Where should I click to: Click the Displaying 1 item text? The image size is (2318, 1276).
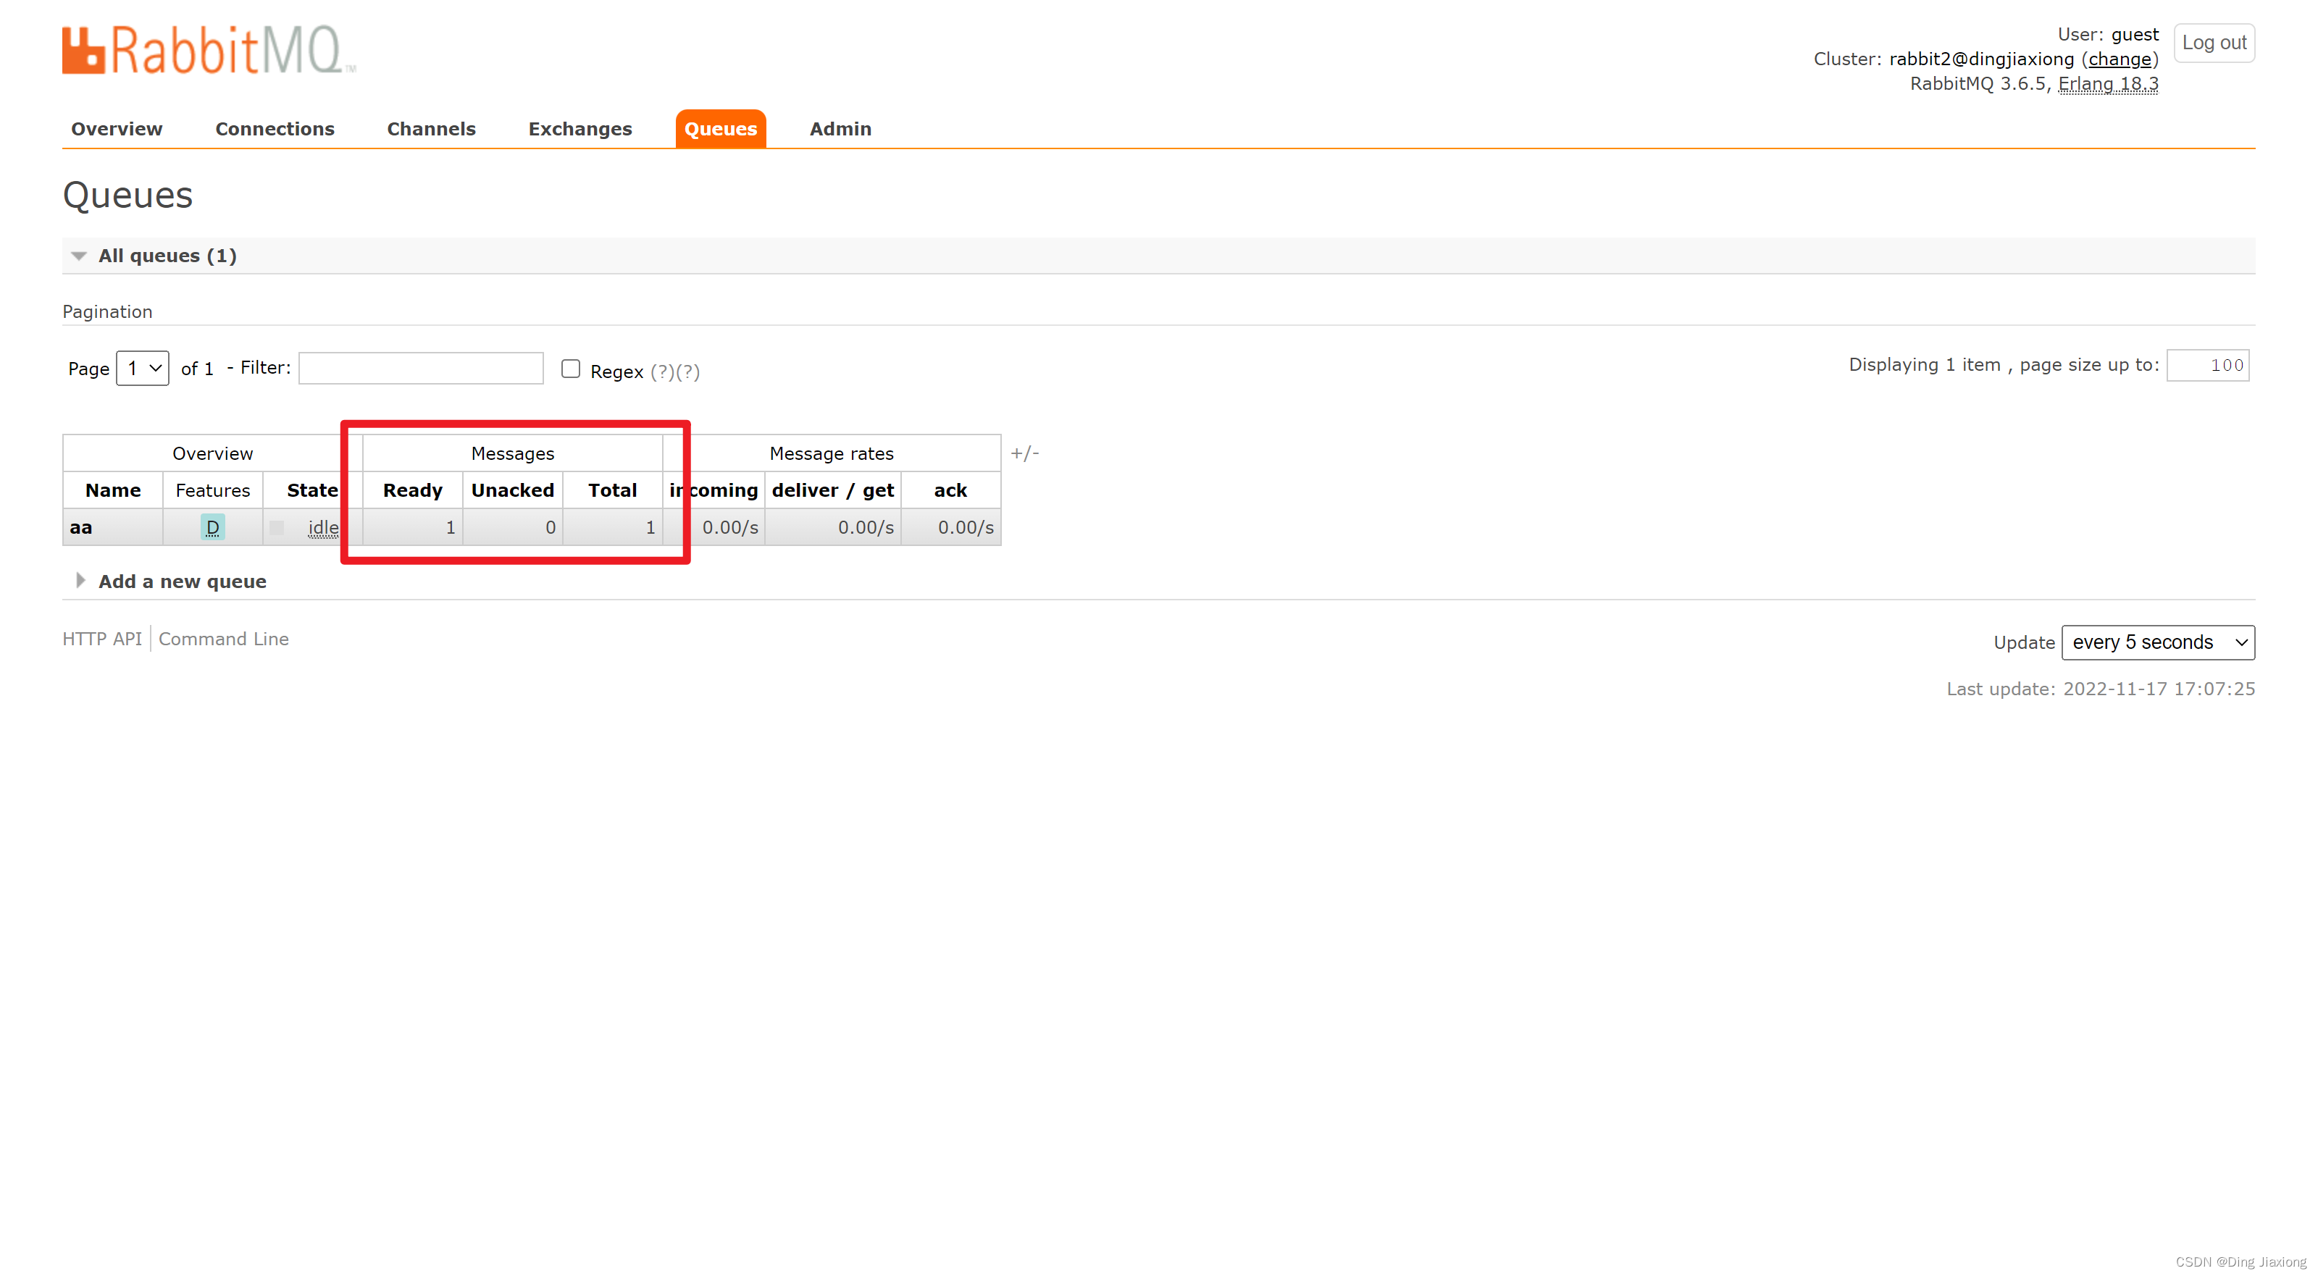pyautogui.click(x=1925, y=364)
